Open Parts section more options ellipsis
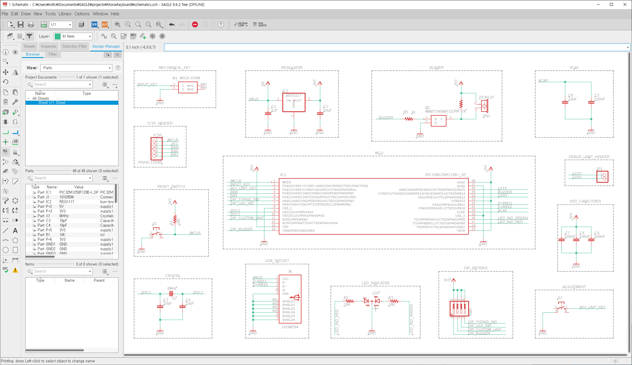632x365 pixels. click(115, 178)
